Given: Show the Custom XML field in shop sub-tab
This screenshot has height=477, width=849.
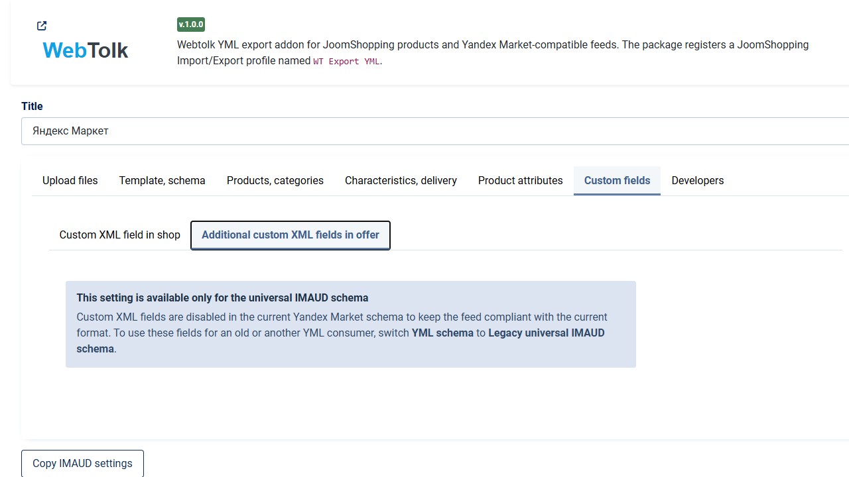Looking at the screenshot, I should [x=120, y=235].
